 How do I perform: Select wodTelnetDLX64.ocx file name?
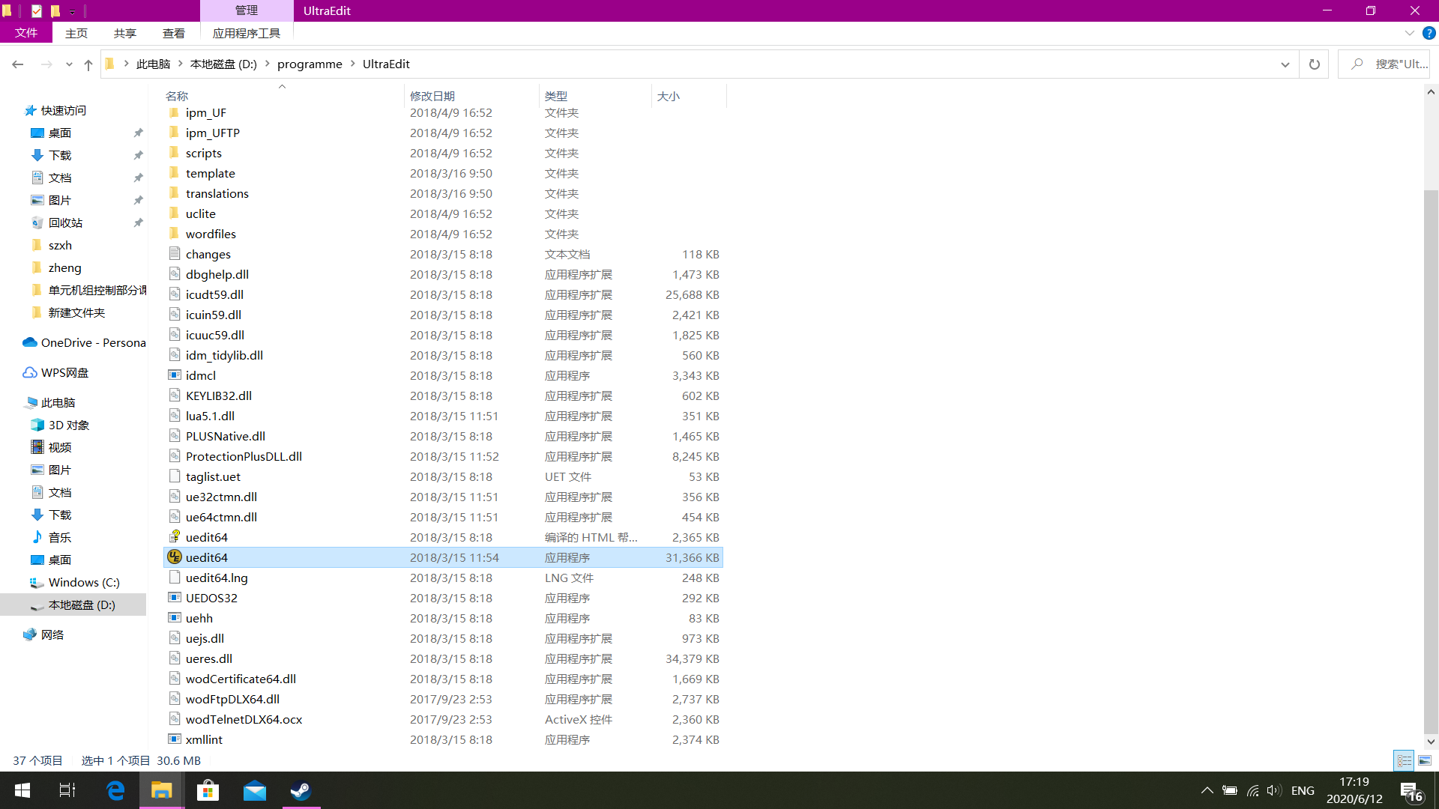click(x=244, y=719)
